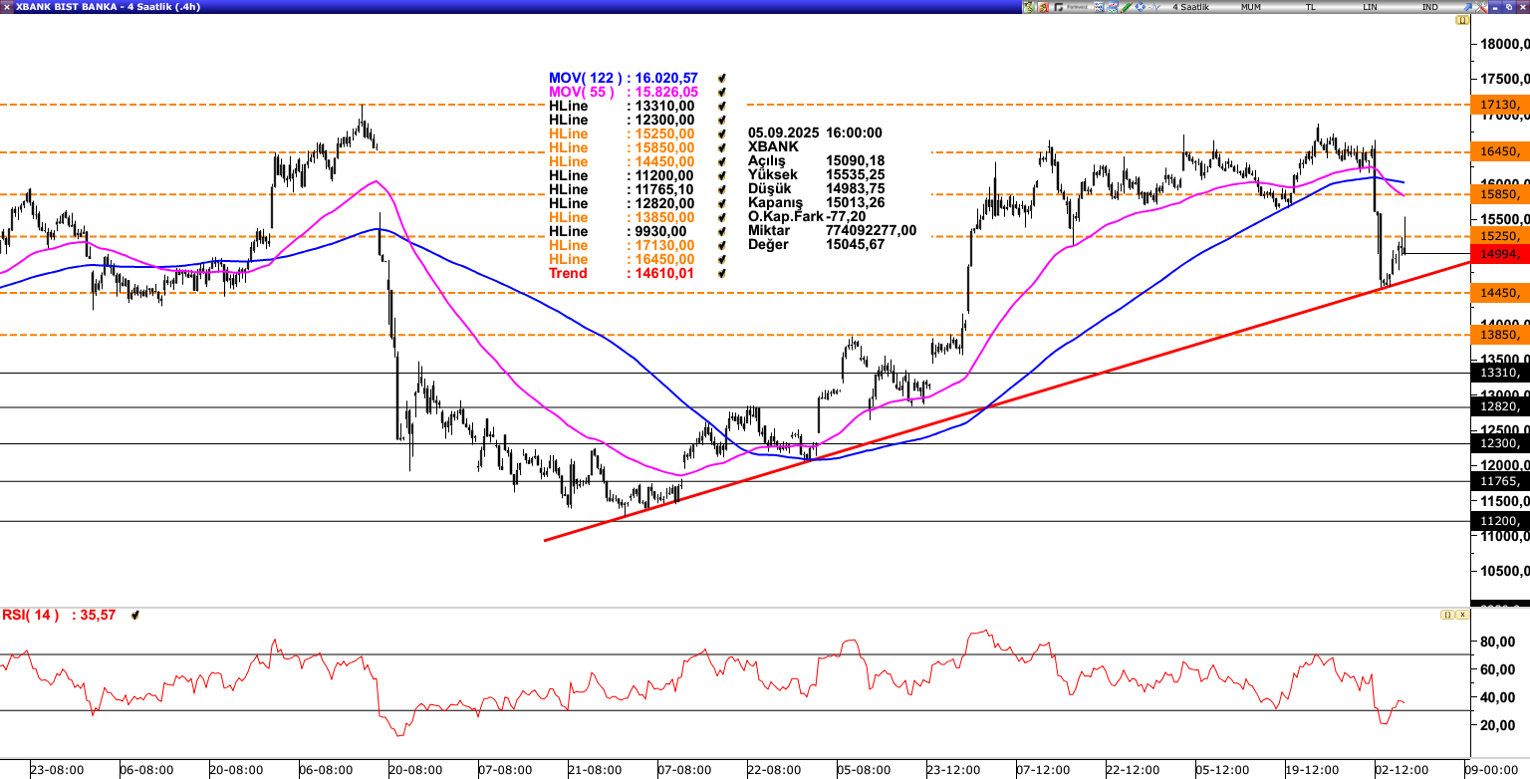This screenshot has height=779, width=1530.
Task: Select the IND indicator menu item
Action: click(x=1429, y=7)
